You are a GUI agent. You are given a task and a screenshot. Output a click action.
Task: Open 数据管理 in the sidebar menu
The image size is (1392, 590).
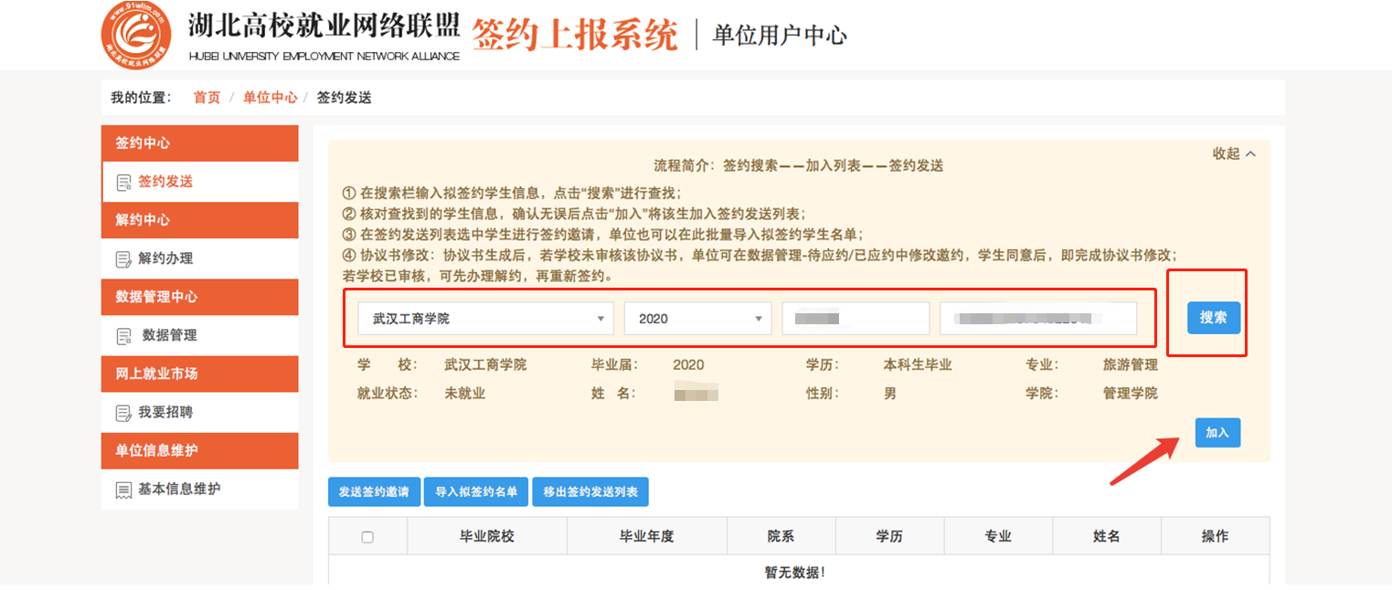pyautogui.click(x=169, y=335)
